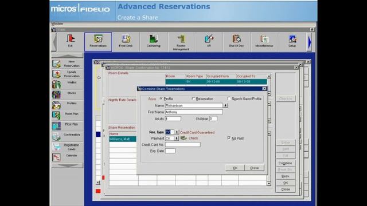Close the Combine Share Reservations dialog X
Screen dimensions: 367x206
[264, 89]
